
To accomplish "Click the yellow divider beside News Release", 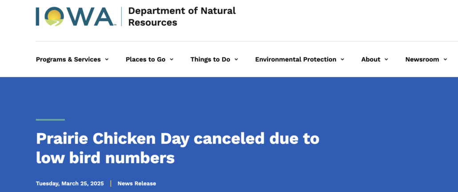I will pyautogui.click(x=111, y=184).
